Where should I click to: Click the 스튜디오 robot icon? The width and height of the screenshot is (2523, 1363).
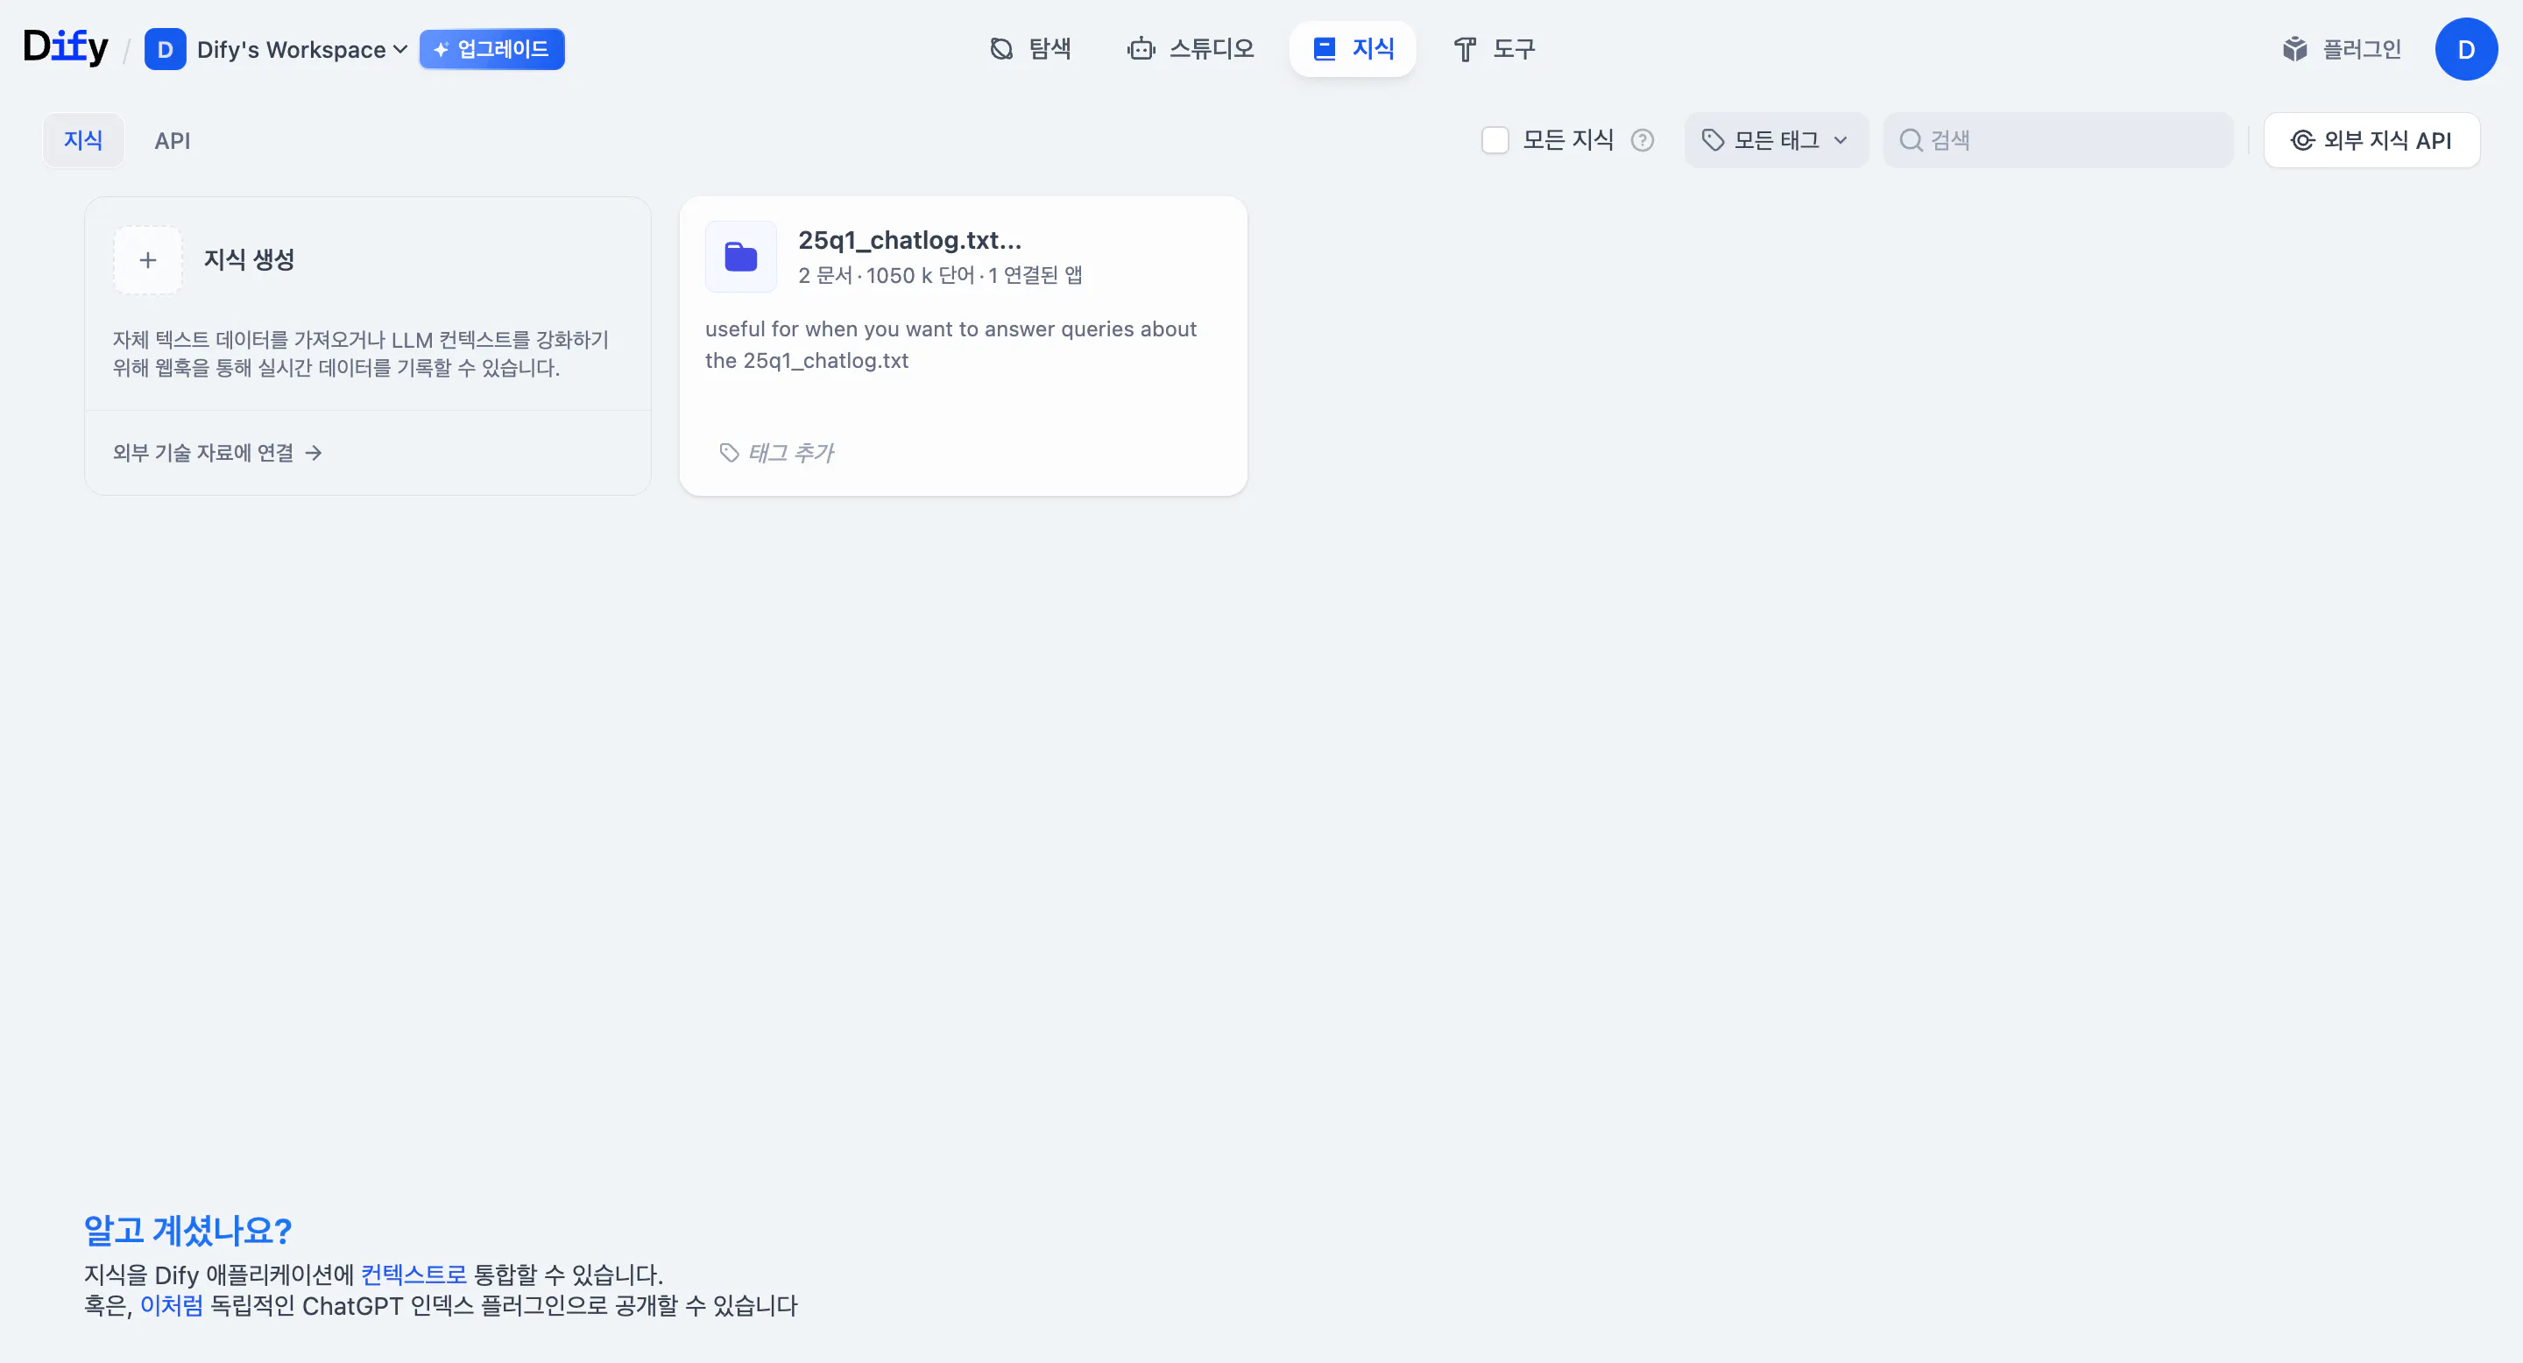(1141, 49)
